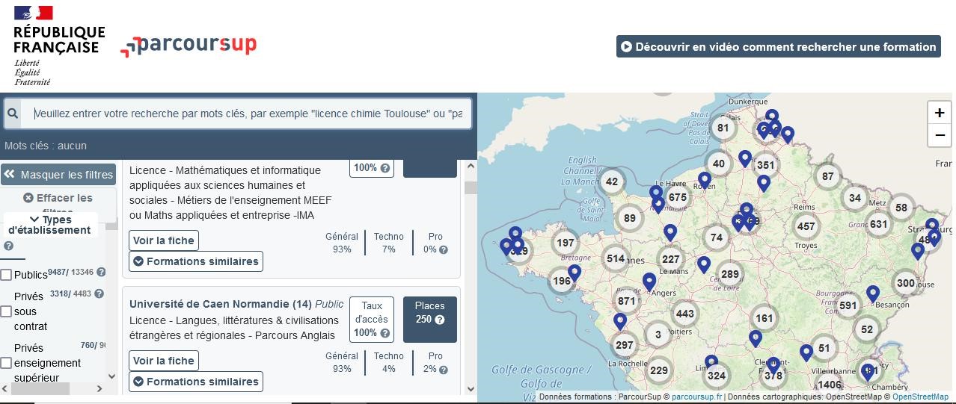Image resolution: width=956 pixels, height=404 pixels.
Task: Open help icon beside Pro 2% value
Action: click(x=444, y=370)
